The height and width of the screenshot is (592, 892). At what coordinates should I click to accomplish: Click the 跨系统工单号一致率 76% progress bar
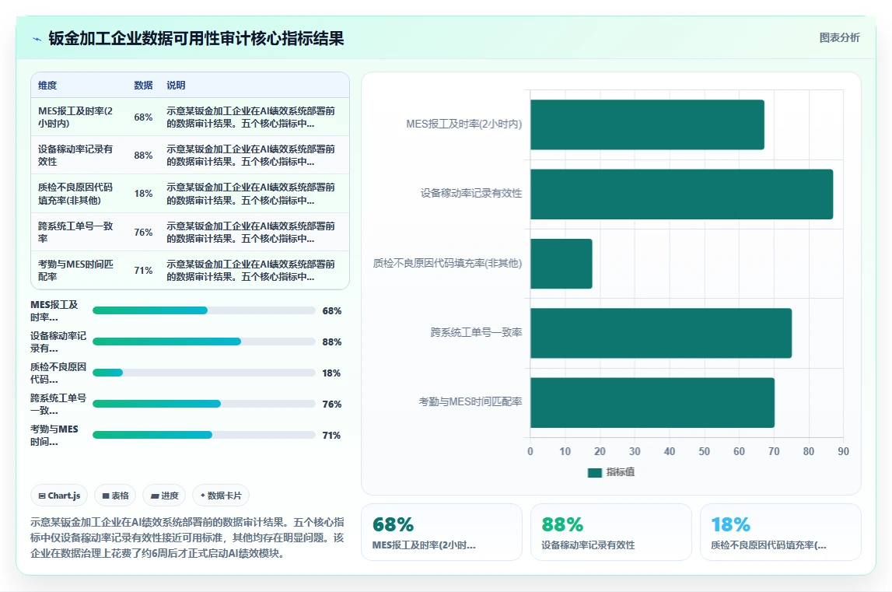205,404
